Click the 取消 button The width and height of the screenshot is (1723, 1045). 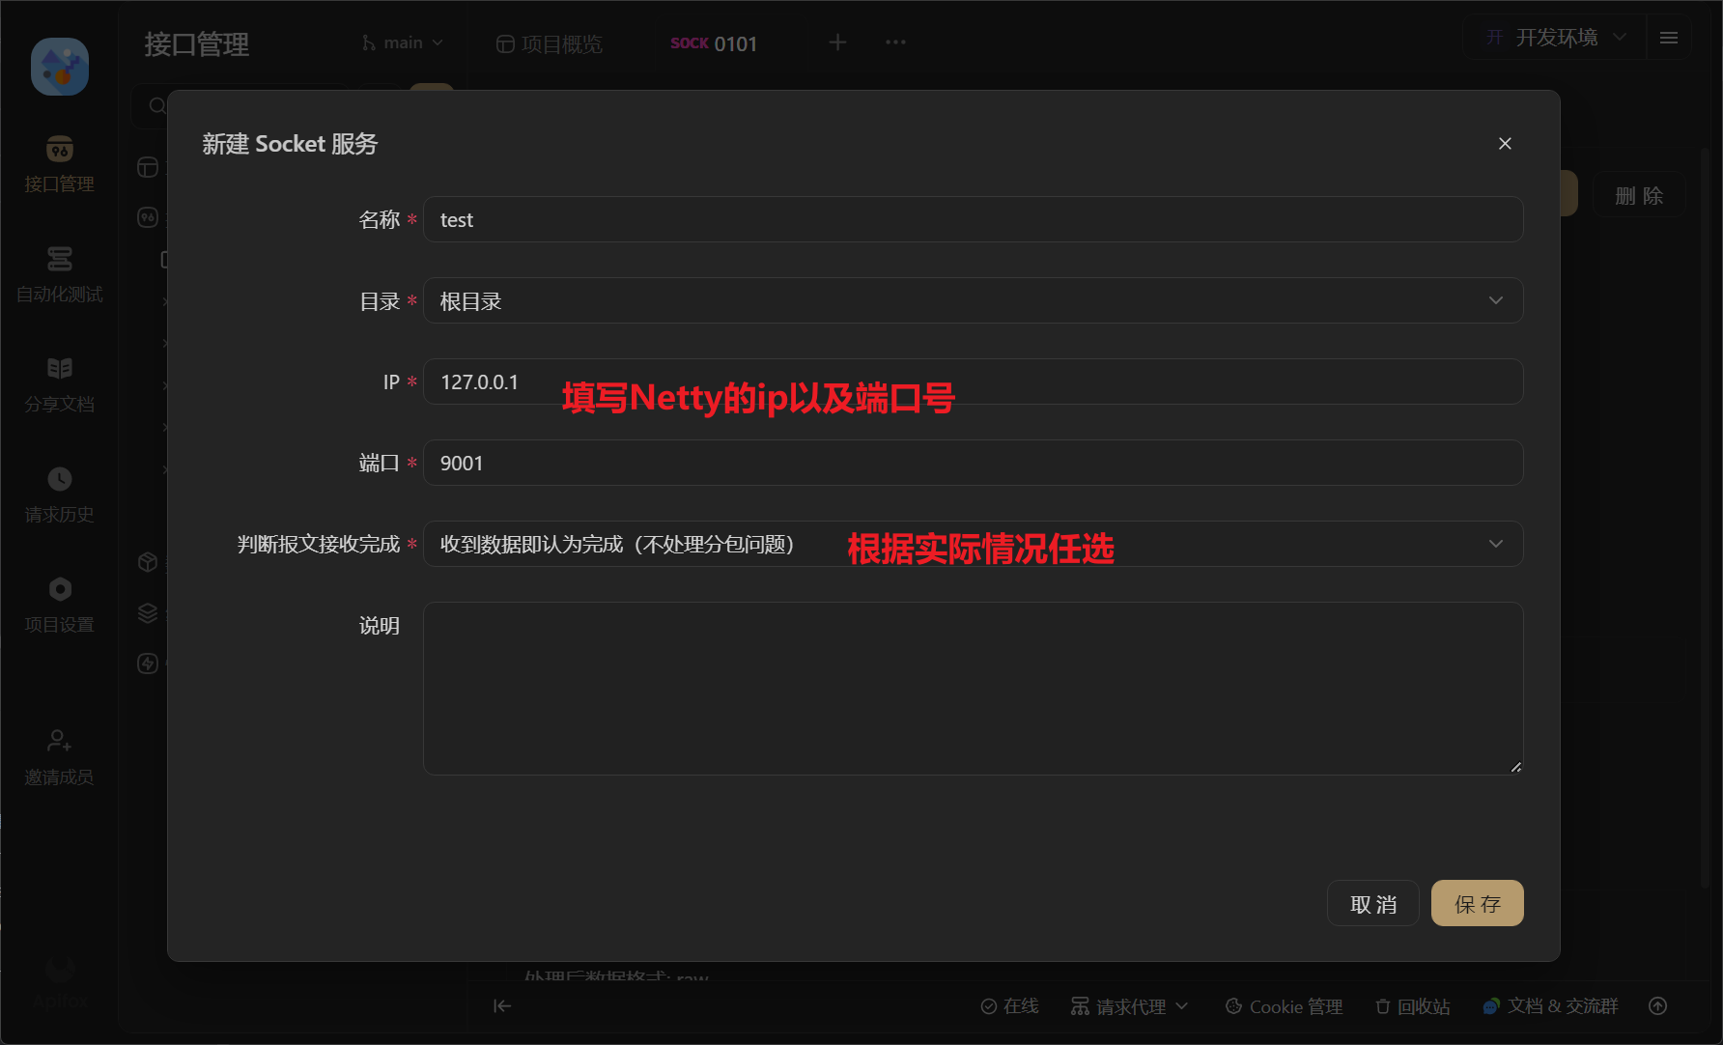tap(1372, 904)
